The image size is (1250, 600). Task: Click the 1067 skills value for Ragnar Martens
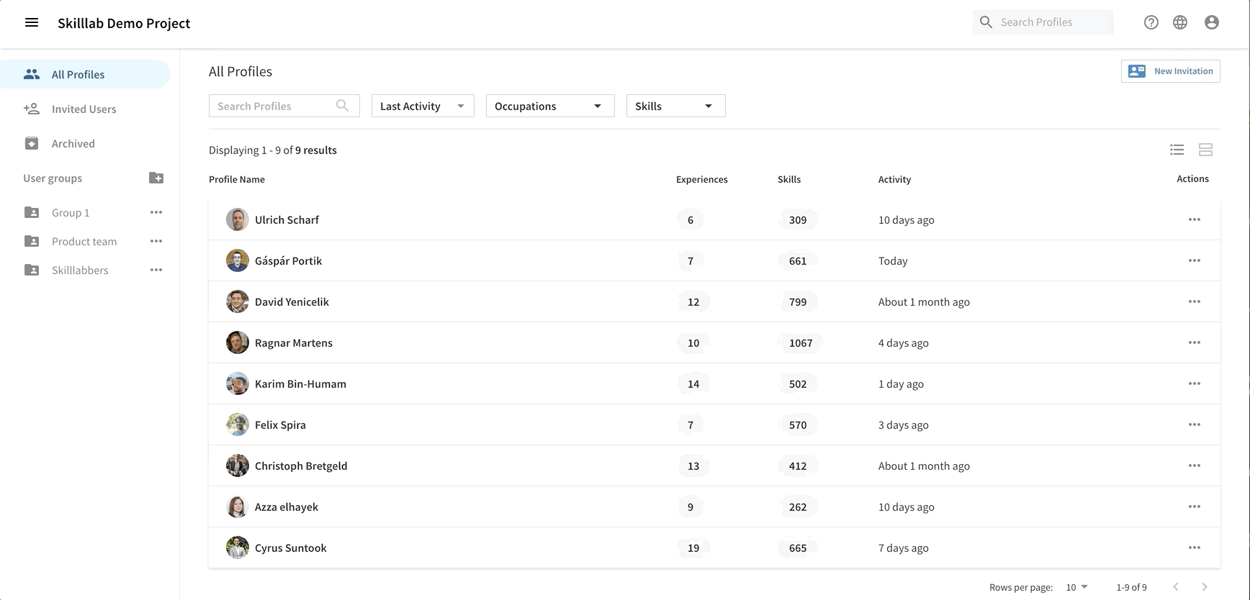coord(801,342)
